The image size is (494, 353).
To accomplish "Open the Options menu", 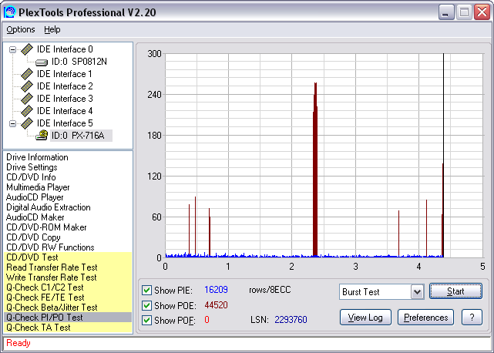I will 21,29.
